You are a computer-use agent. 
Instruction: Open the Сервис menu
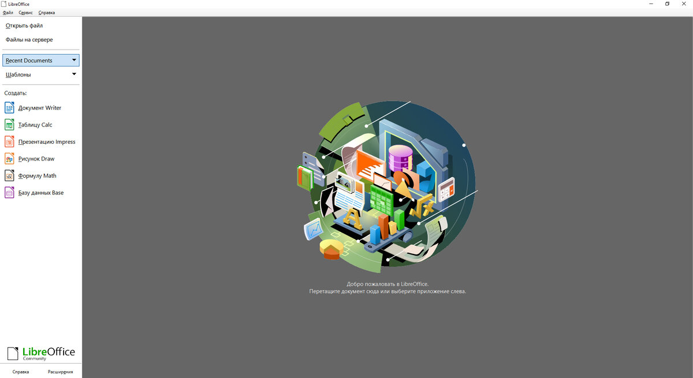pyautogui.click(x=26, y=12)
